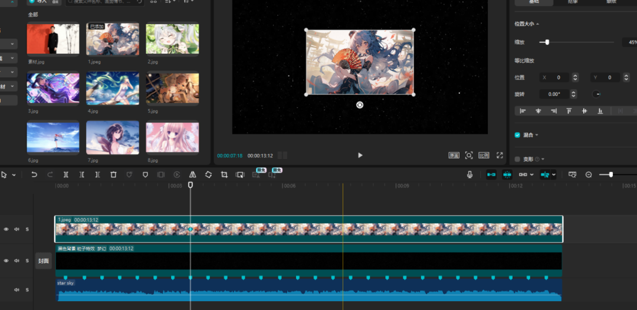Uncheck the 混合 blend checkbox
This screenshot has width=637, height=310.
click(x=517, y=135)
